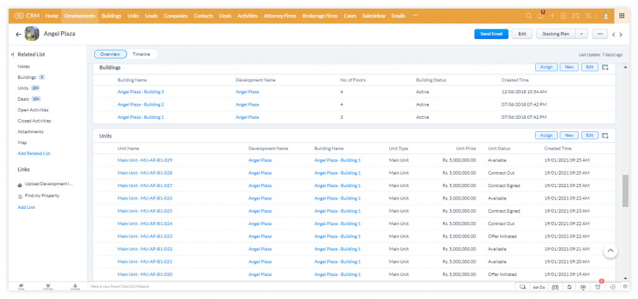Click the Send Email button
The image size is (638, 299).
pyautogui.click(x=491, y=34)
